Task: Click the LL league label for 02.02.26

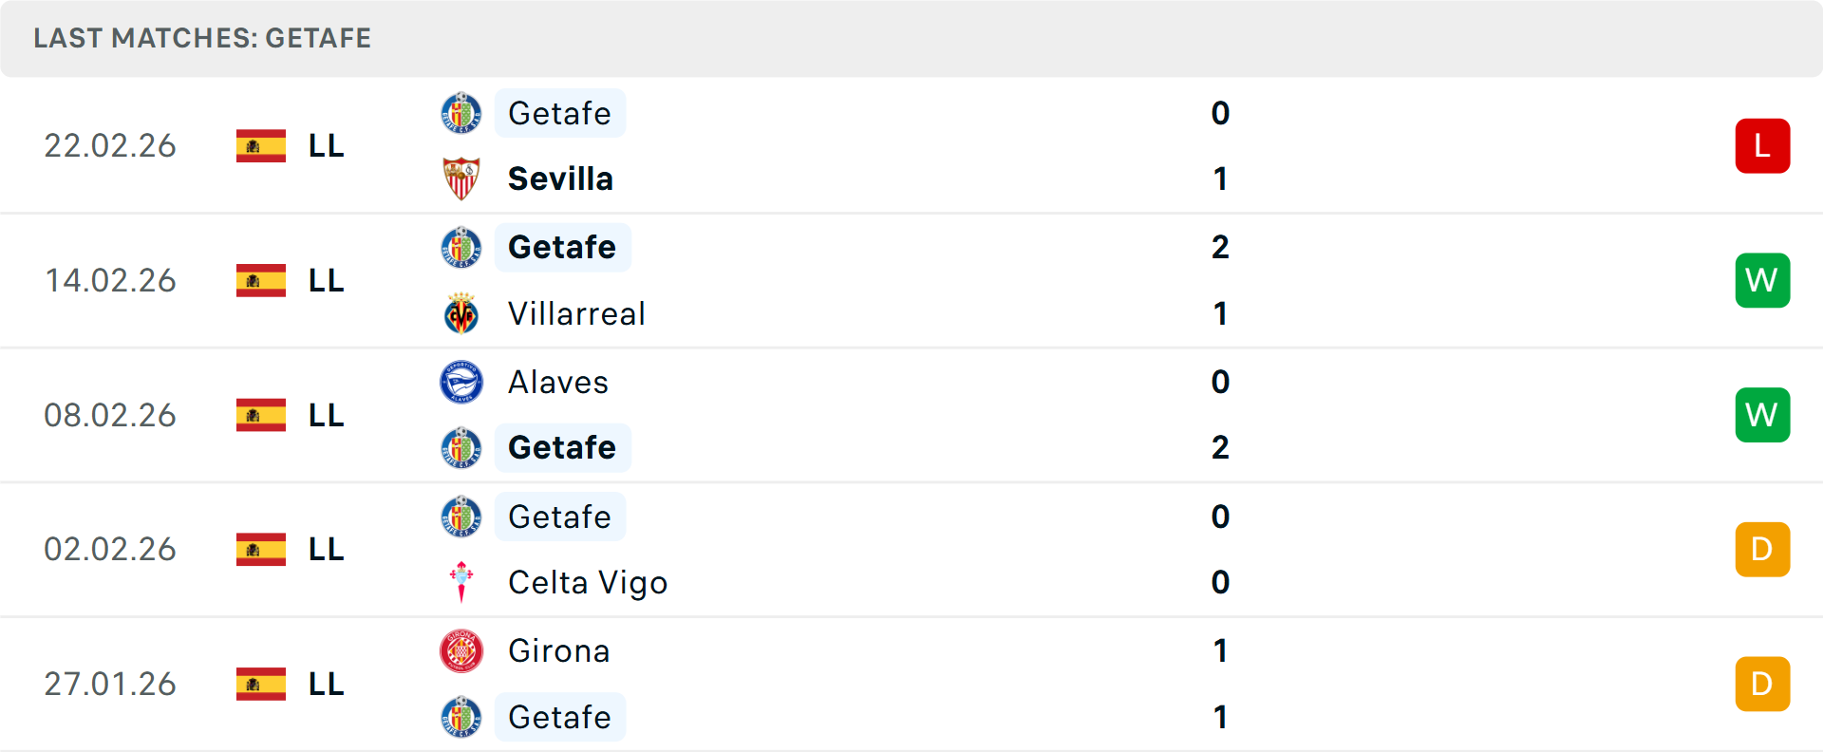Action: click(326, 549)
